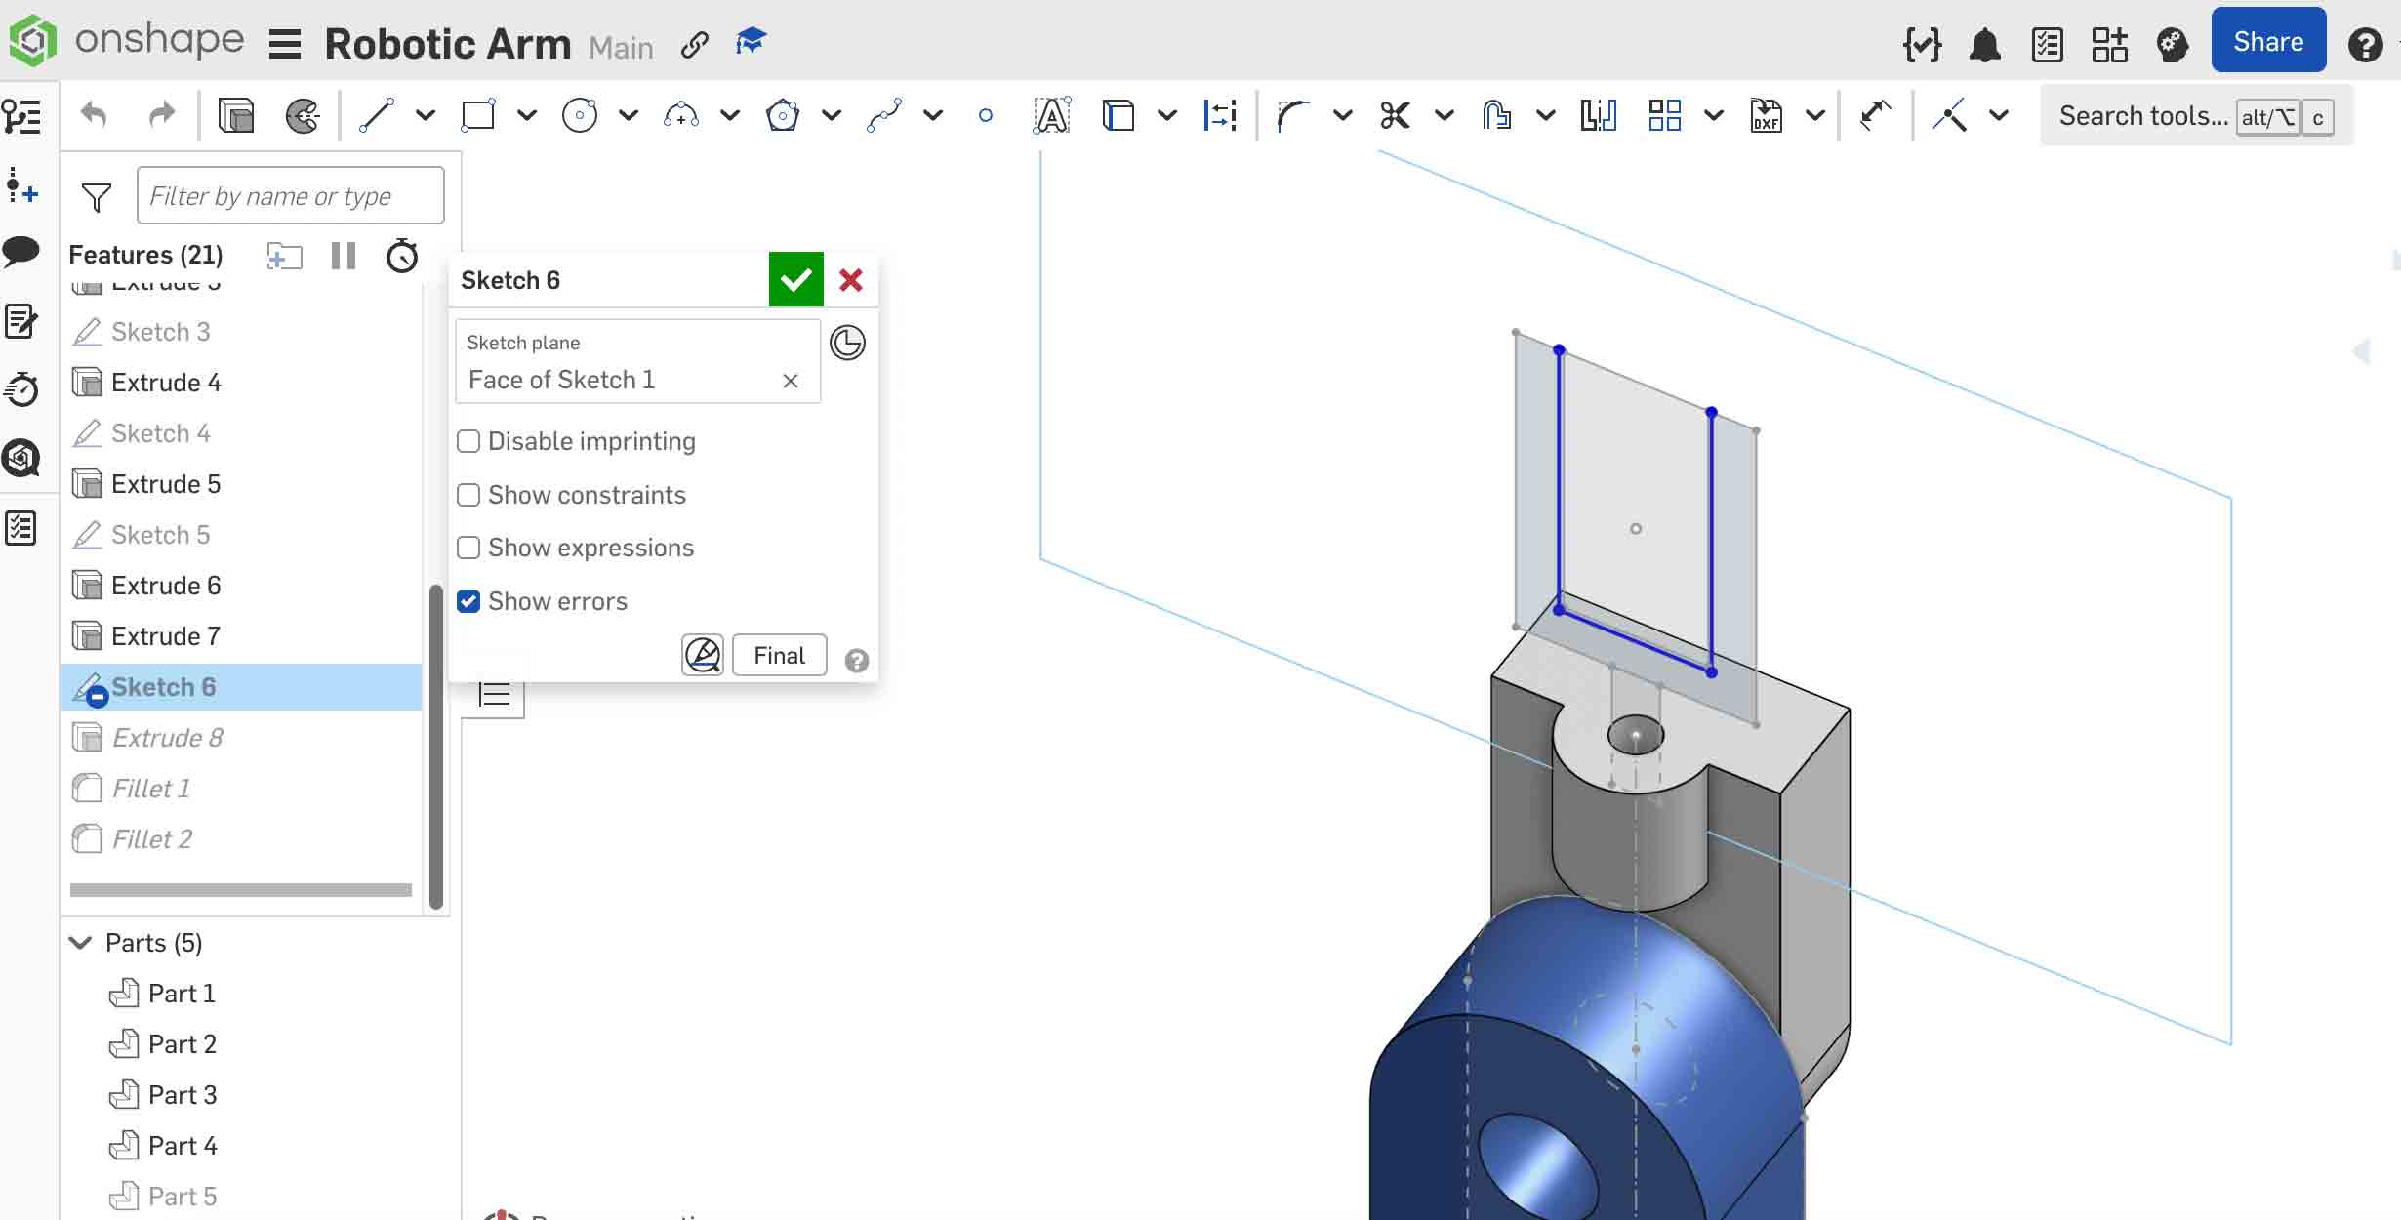Screen dimensions: 2401x1220
Task: Uncheck Show errors in Sketch 6 dialog
Action: click(x=468, y=601)
